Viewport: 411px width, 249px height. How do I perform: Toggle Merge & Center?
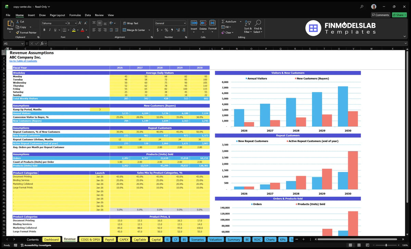[x=134, y=30]
